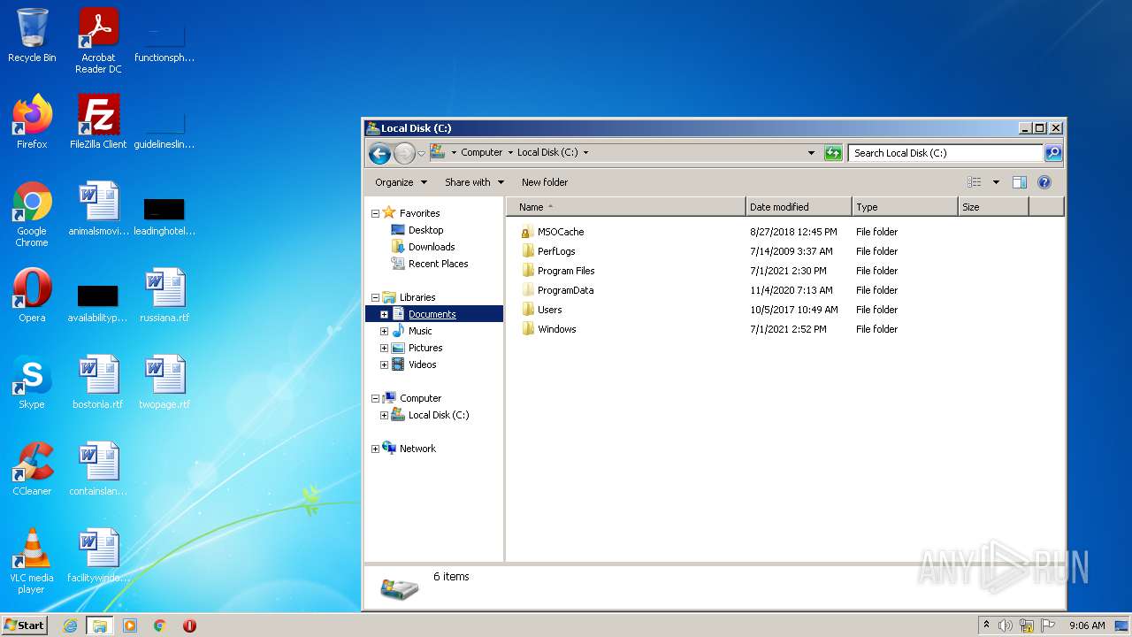Click the VLC media player desktop icon
Image resolution: width=1132 pixels, height=637 pixels.
[32, 561]
